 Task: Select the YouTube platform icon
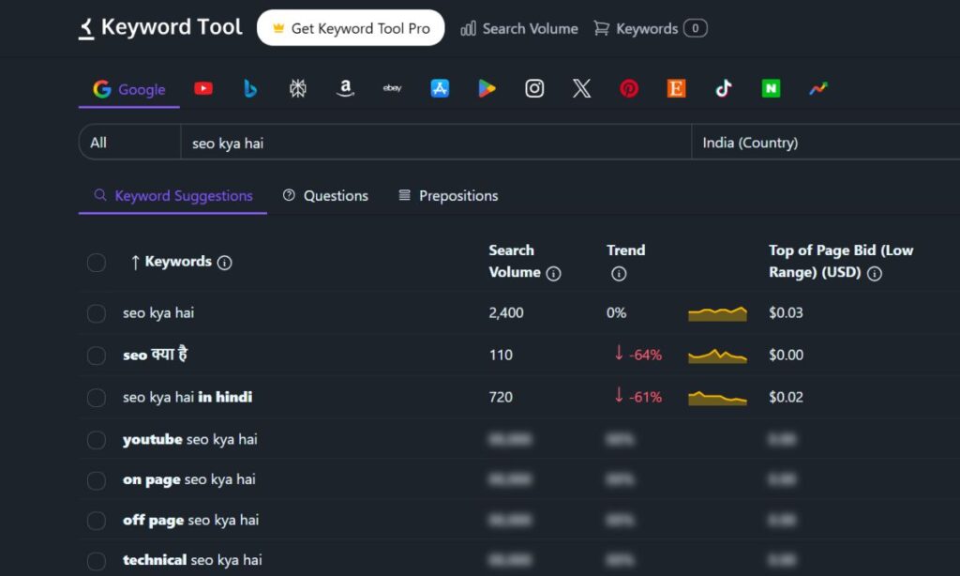tap(203, 87)
